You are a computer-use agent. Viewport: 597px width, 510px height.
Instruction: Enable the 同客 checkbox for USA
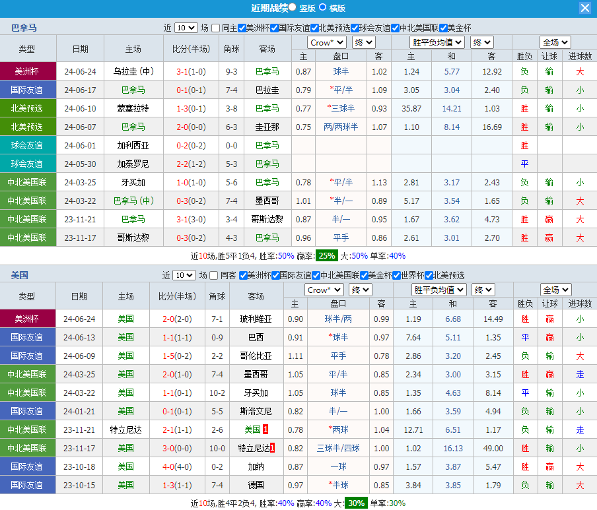click(214, 275)
